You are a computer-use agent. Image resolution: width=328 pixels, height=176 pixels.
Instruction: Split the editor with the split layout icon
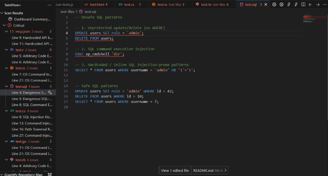[303, 4]
